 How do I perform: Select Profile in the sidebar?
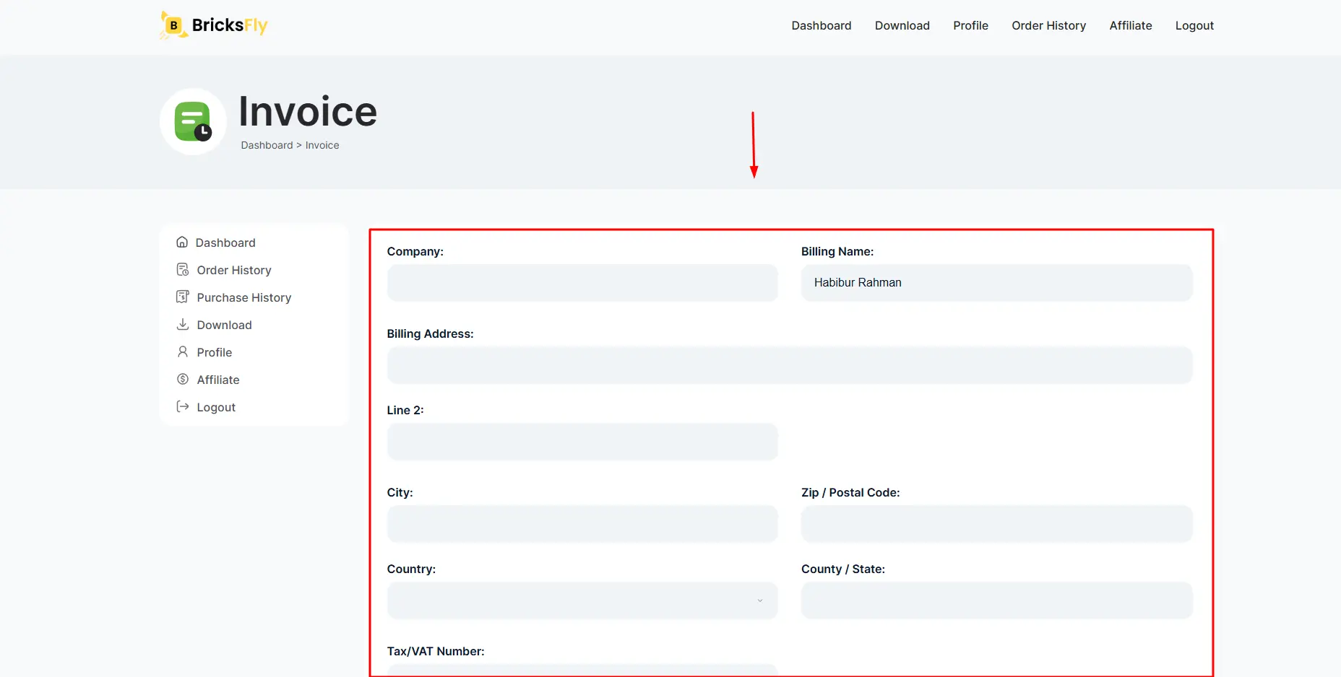pyautogui.click(x=215, y=352)
